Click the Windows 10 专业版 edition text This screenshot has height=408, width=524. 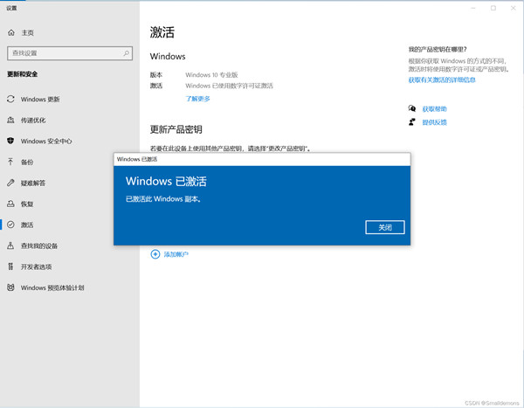[x=211, y=75]
